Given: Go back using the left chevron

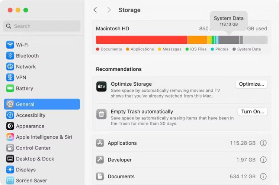Looking at the screenshot, I should tap(95, 10).
